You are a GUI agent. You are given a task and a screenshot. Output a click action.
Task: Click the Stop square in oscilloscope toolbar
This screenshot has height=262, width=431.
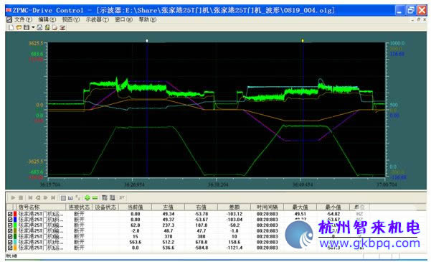(21, 197)
